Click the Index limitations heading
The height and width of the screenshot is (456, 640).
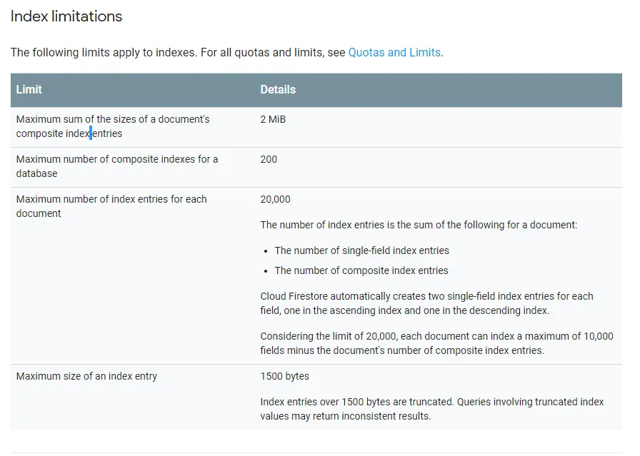[x=66, y=16]
